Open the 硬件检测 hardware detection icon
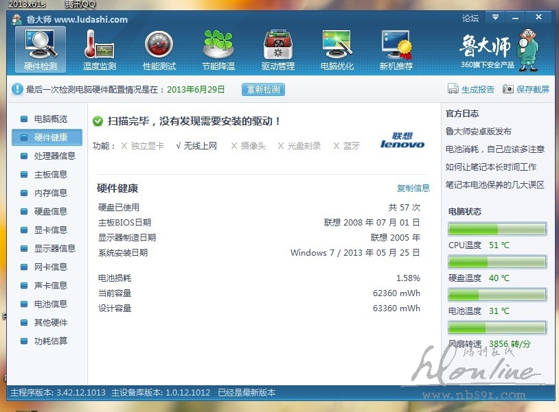The image size is (559, 412). click(41, 46)
